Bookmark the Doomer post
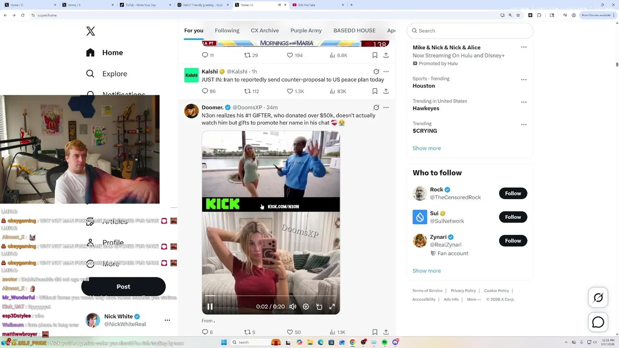The height and width of the screenshot is (348, 619). 375,332
